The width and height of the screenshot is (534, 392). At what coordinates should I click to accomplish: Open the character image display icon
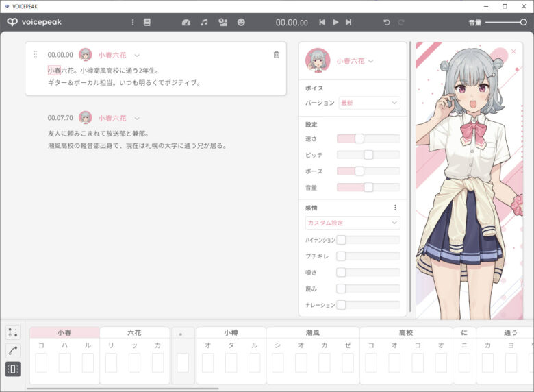222,22
